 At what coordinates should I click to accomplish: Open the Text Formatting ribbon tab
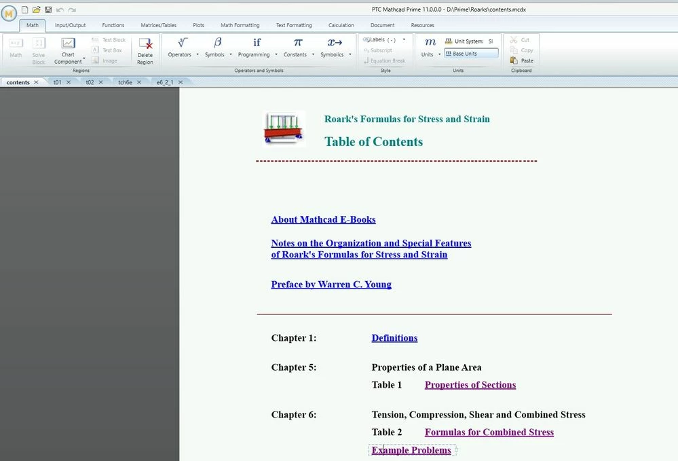(294, 25)
